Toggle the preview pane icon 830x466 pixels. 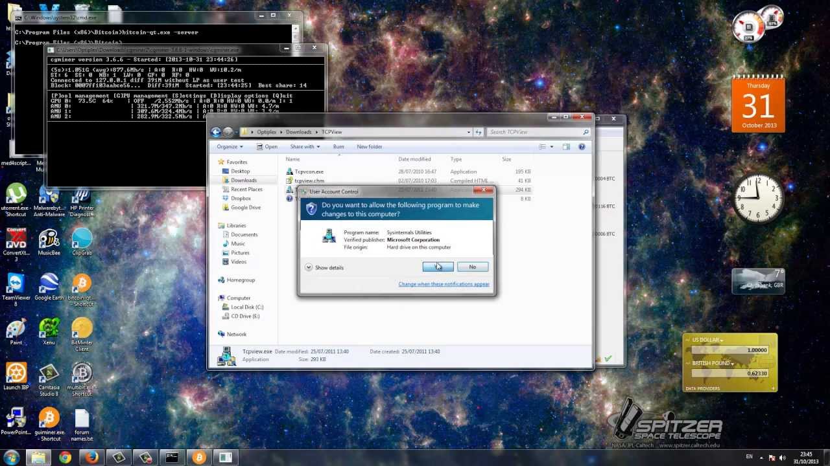click(566, 147)
